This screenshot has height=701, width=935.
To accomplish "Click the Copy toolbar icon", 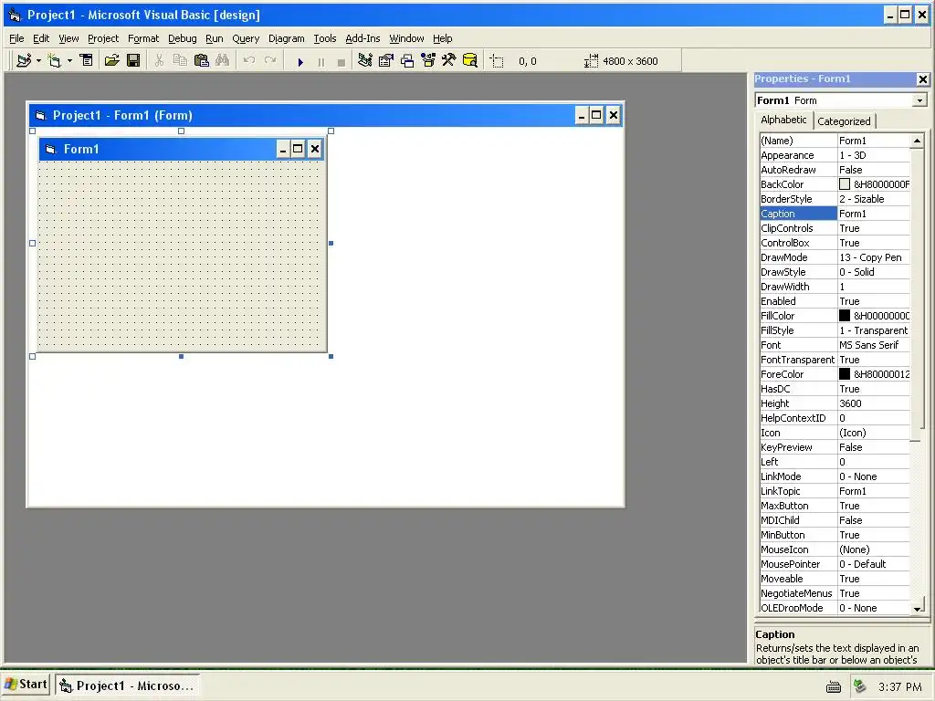I will pyautogui.click(x=180, y=60).
